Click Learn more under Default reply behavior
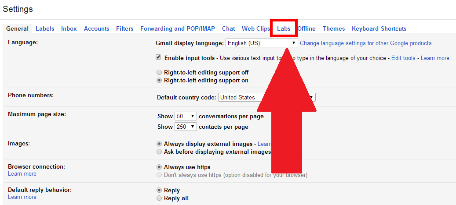The height and width of the screenshot is (205, 456). click(22, 197)
